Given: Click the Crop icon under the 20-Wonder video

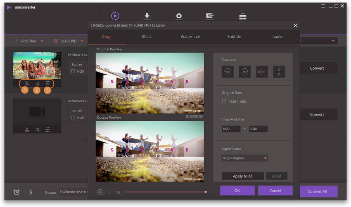Looking at the screenshot, I should coord(37,129).
